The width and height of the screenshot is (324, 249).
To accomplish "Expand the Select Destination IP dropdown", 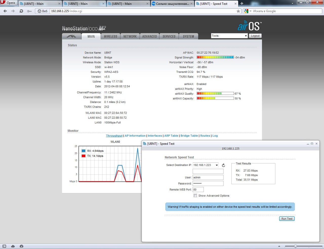I will click(206, 165).
